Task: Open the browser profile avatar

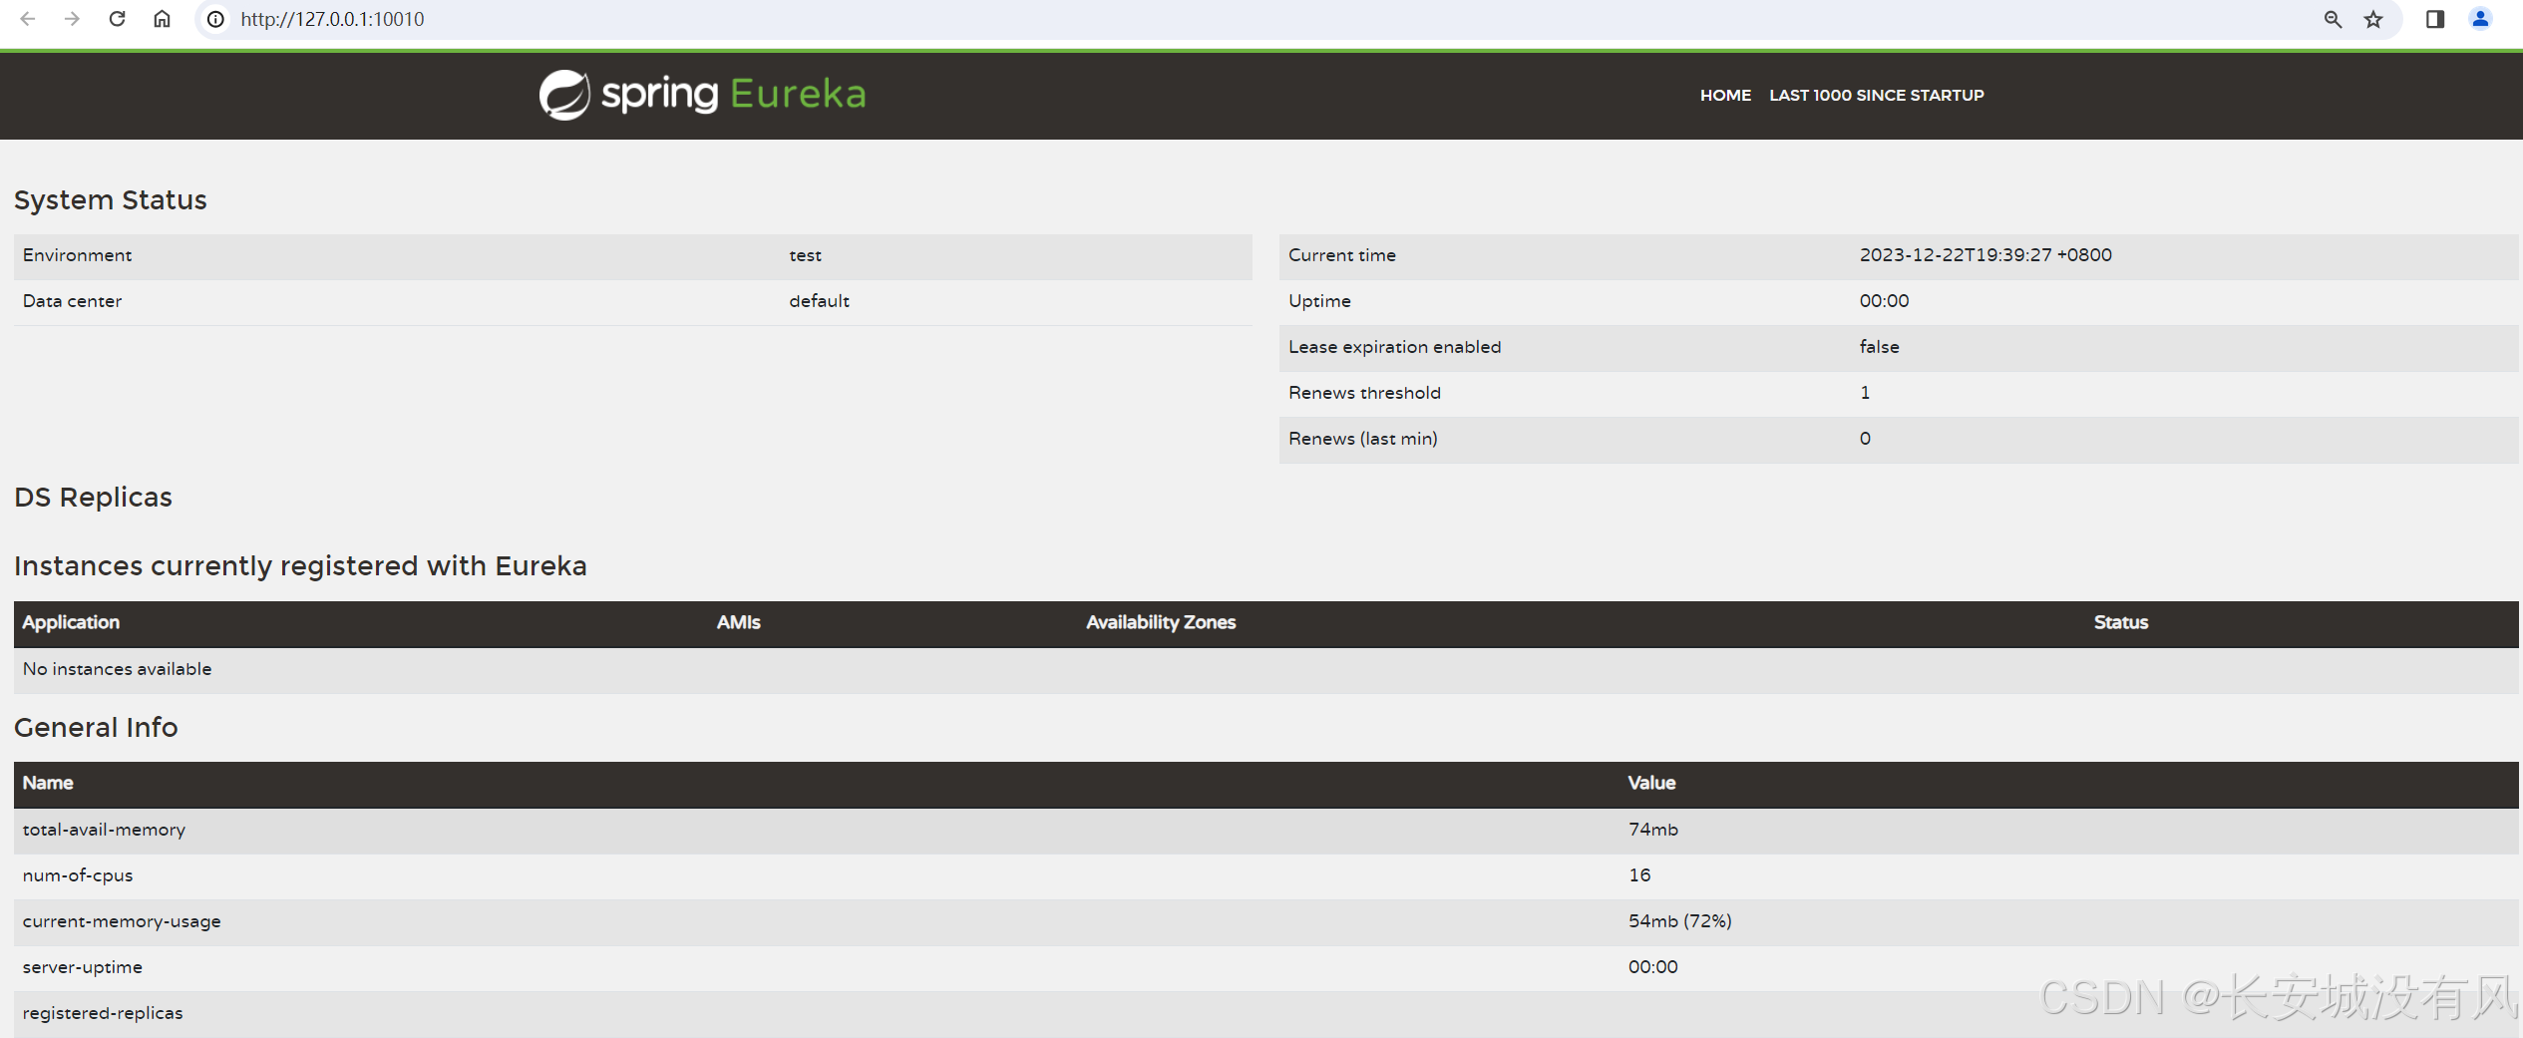Action: tap(2480, 19)
